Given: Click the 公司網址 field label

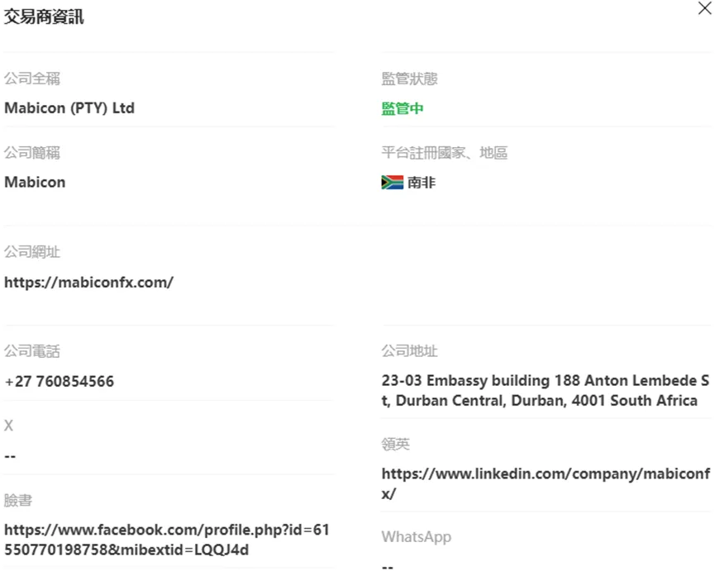Looking at the screenshot, I should click(x=32, y=251).
